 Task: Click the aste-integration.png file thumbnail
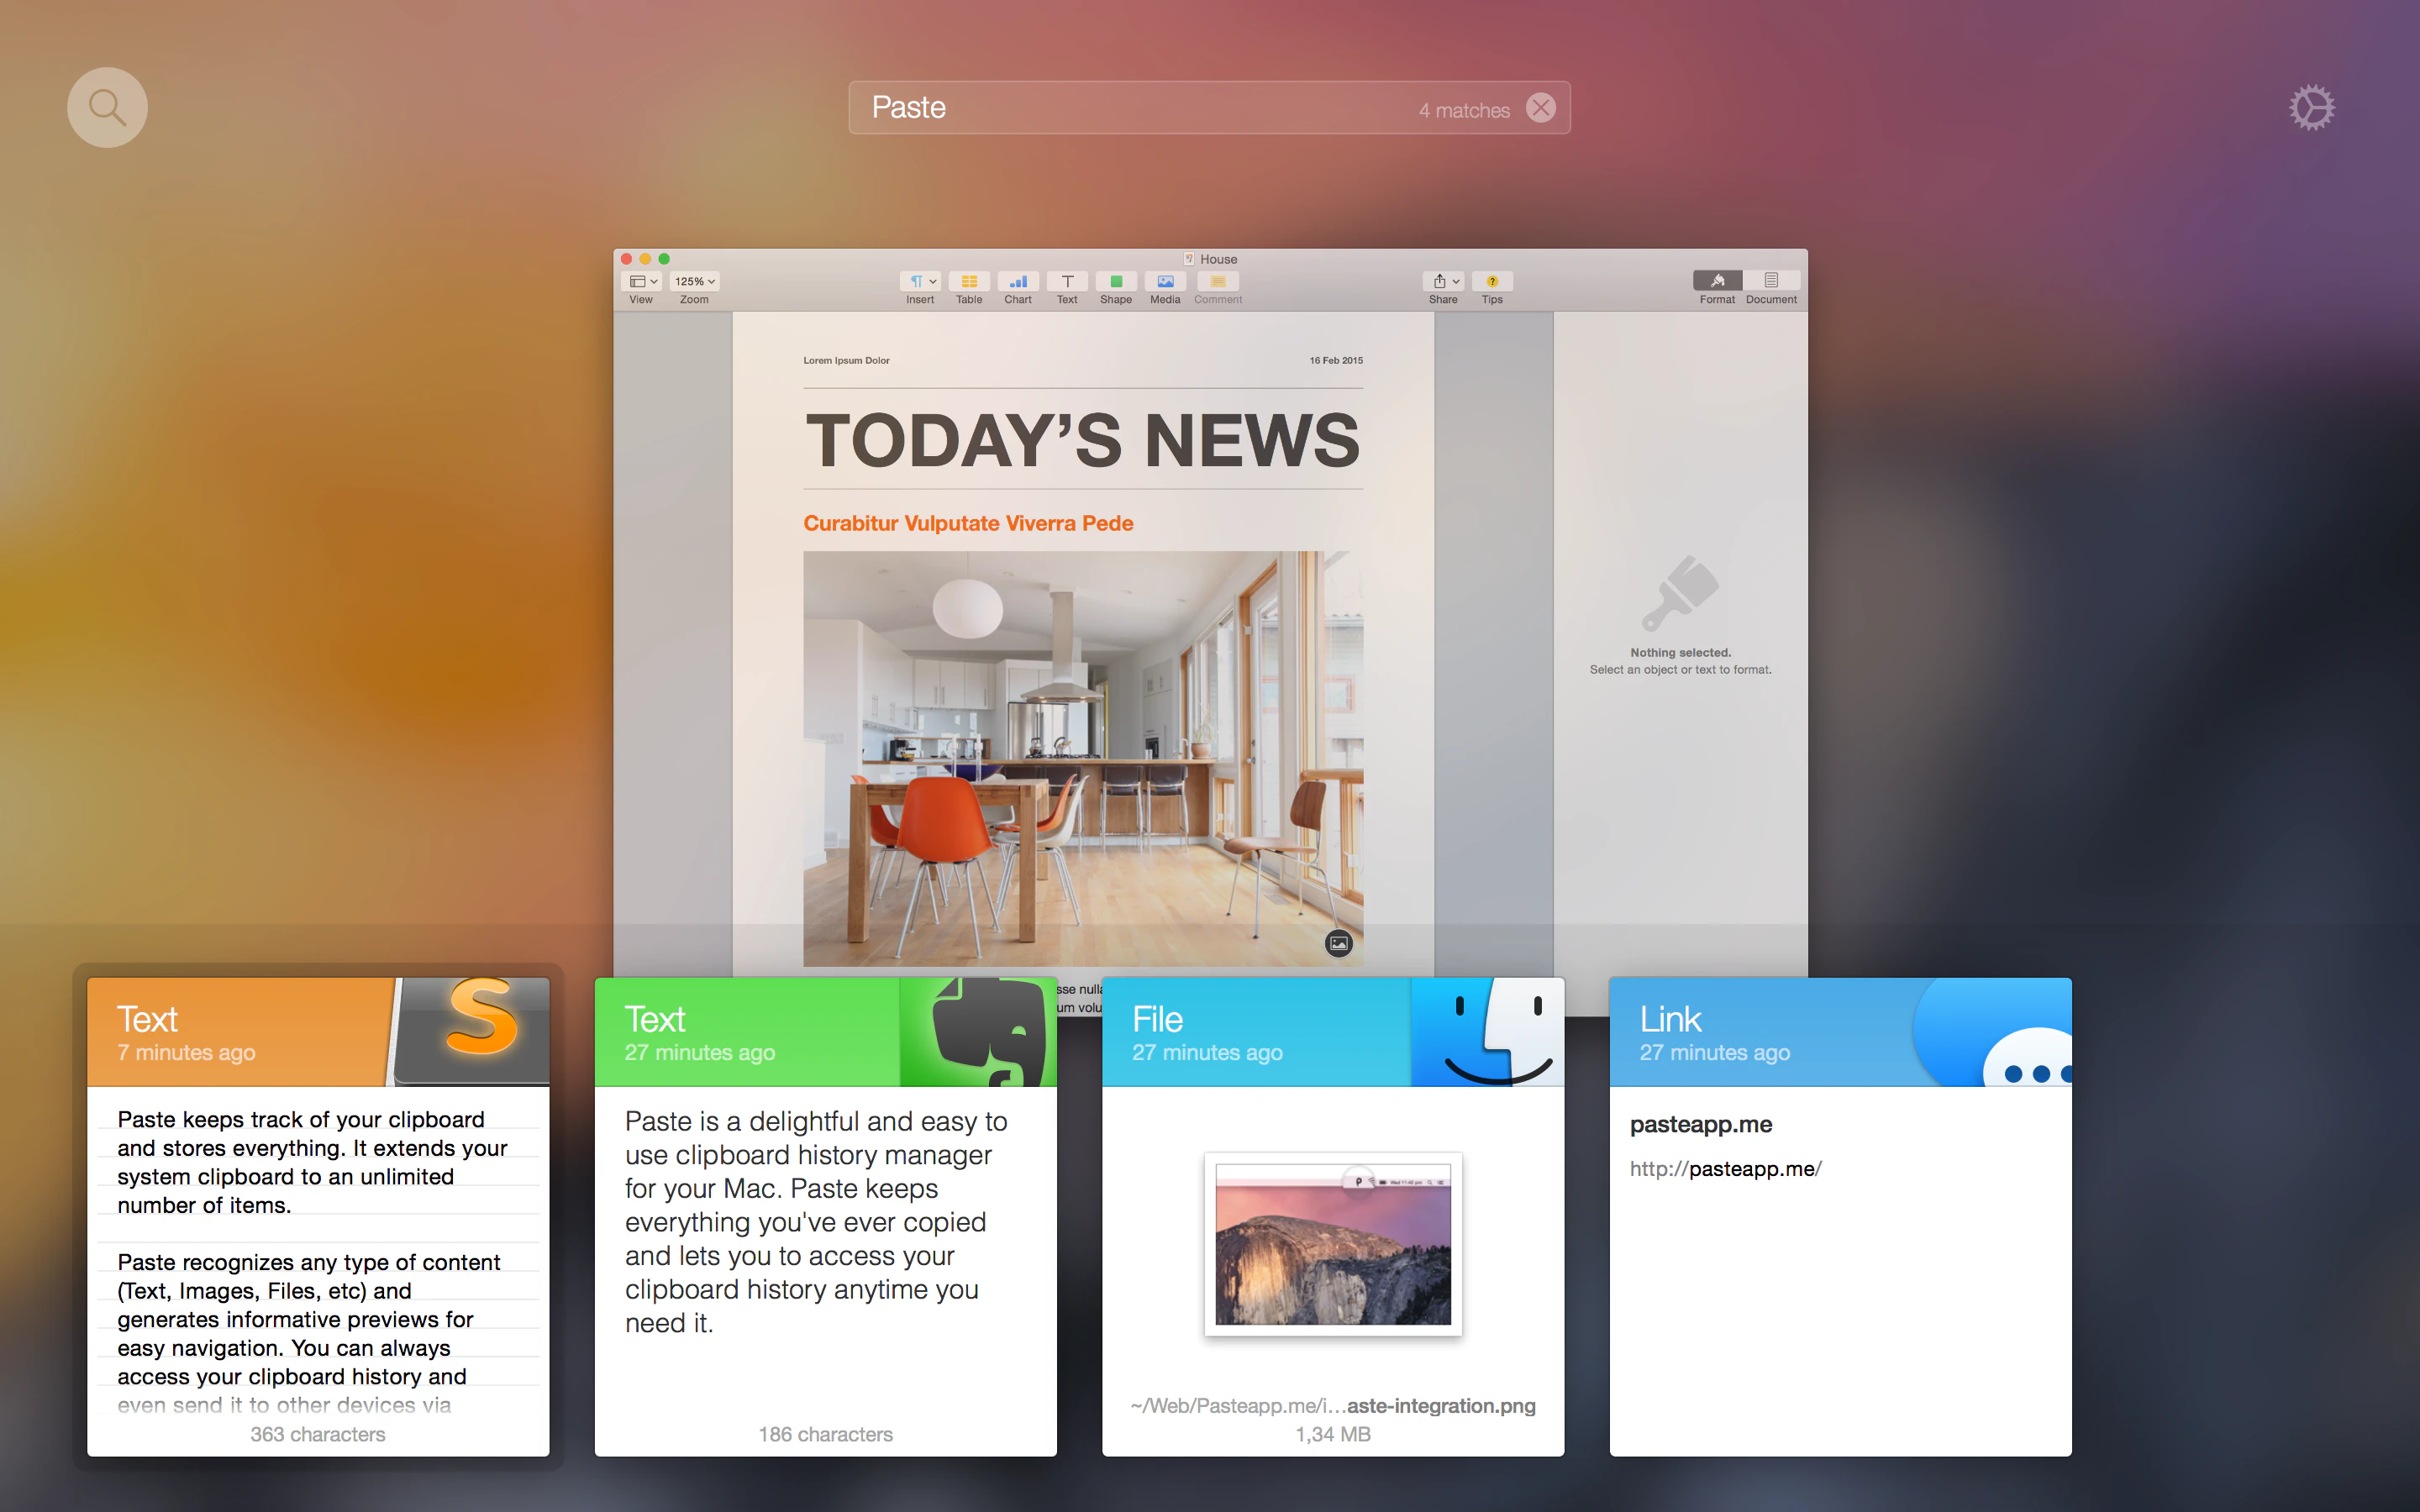(1332, 1243)
